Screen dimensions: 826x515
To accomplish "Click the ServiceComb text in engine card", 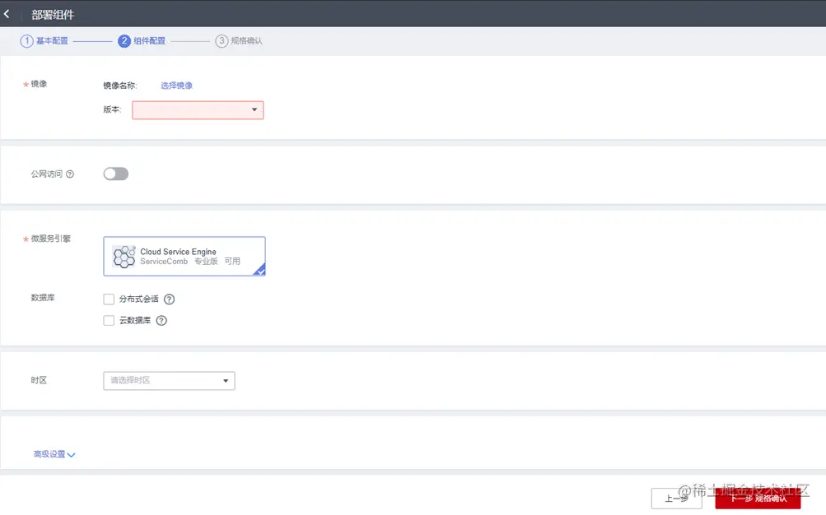I will tap(164, 262).
